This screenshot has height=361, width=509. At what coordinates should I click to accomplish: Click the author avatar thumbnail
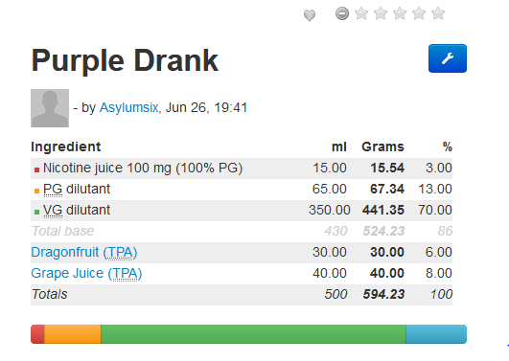click(50, 108)
